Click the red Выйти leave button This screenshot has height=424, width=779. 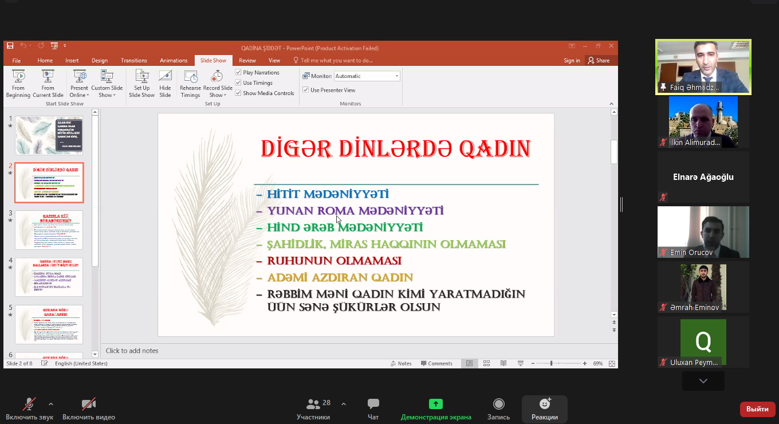(757, 409)
